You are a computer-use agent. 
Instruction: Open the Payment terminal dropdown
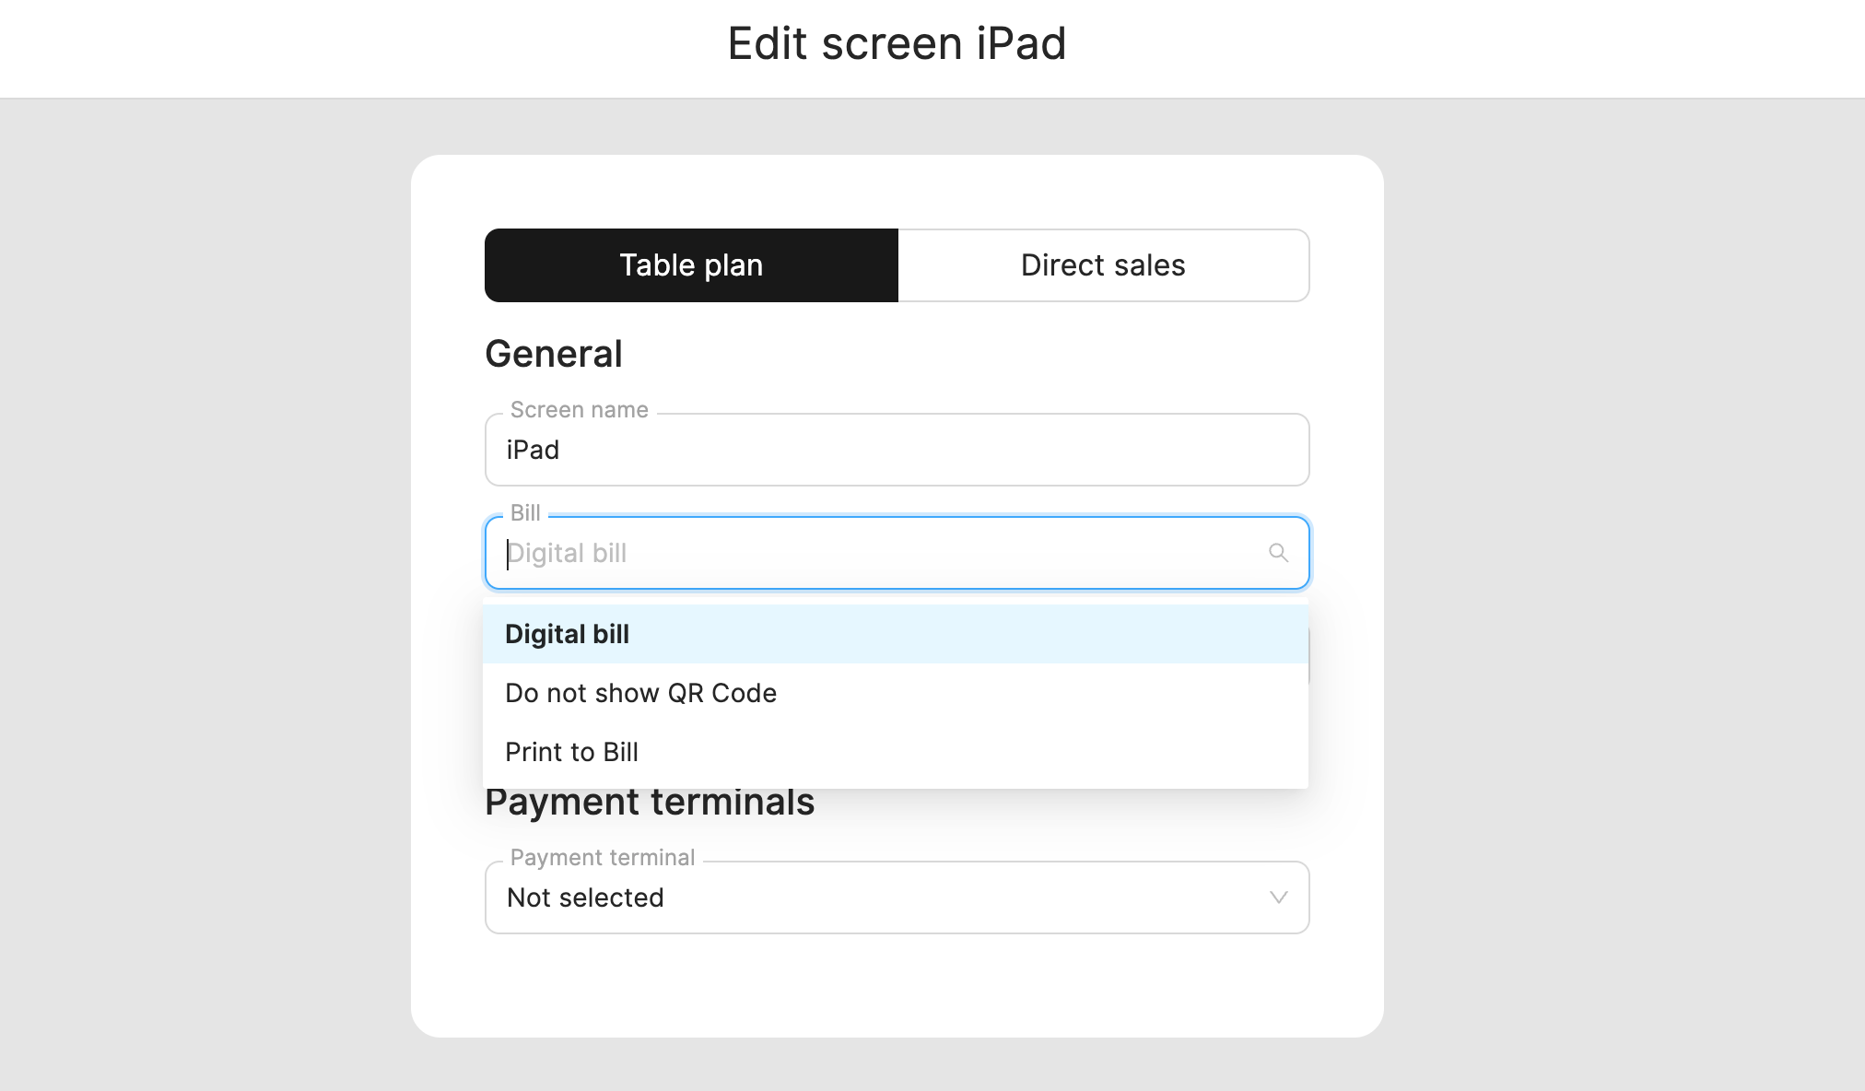pos(896,897)
